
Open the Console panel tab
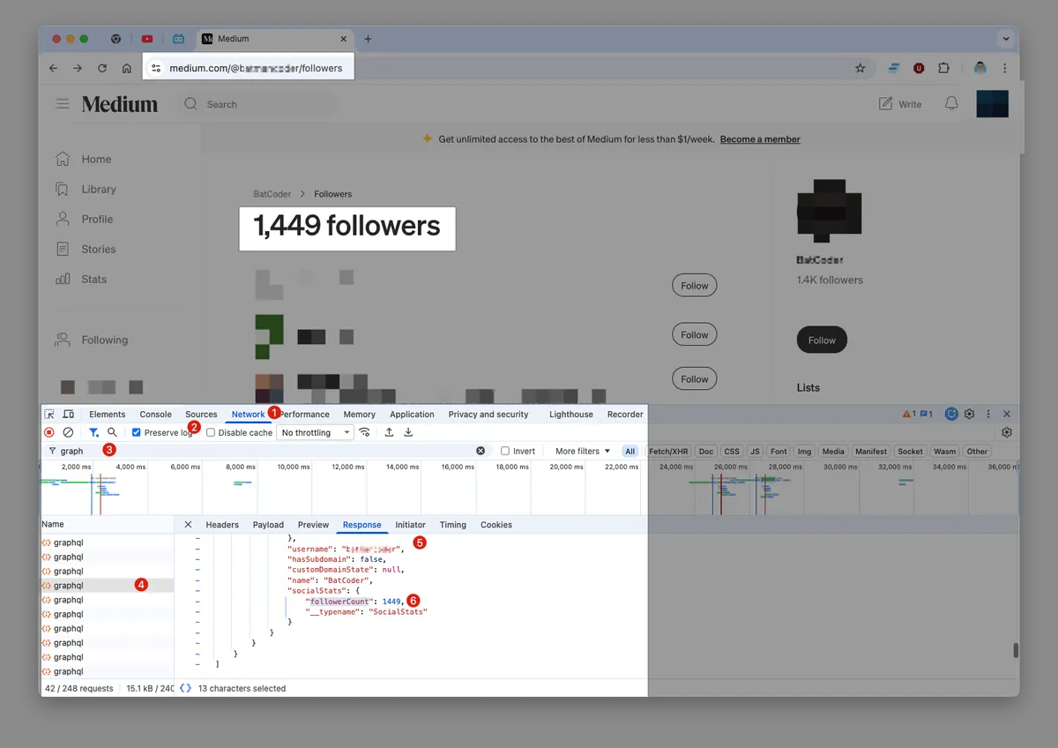(x=155, y=414)
